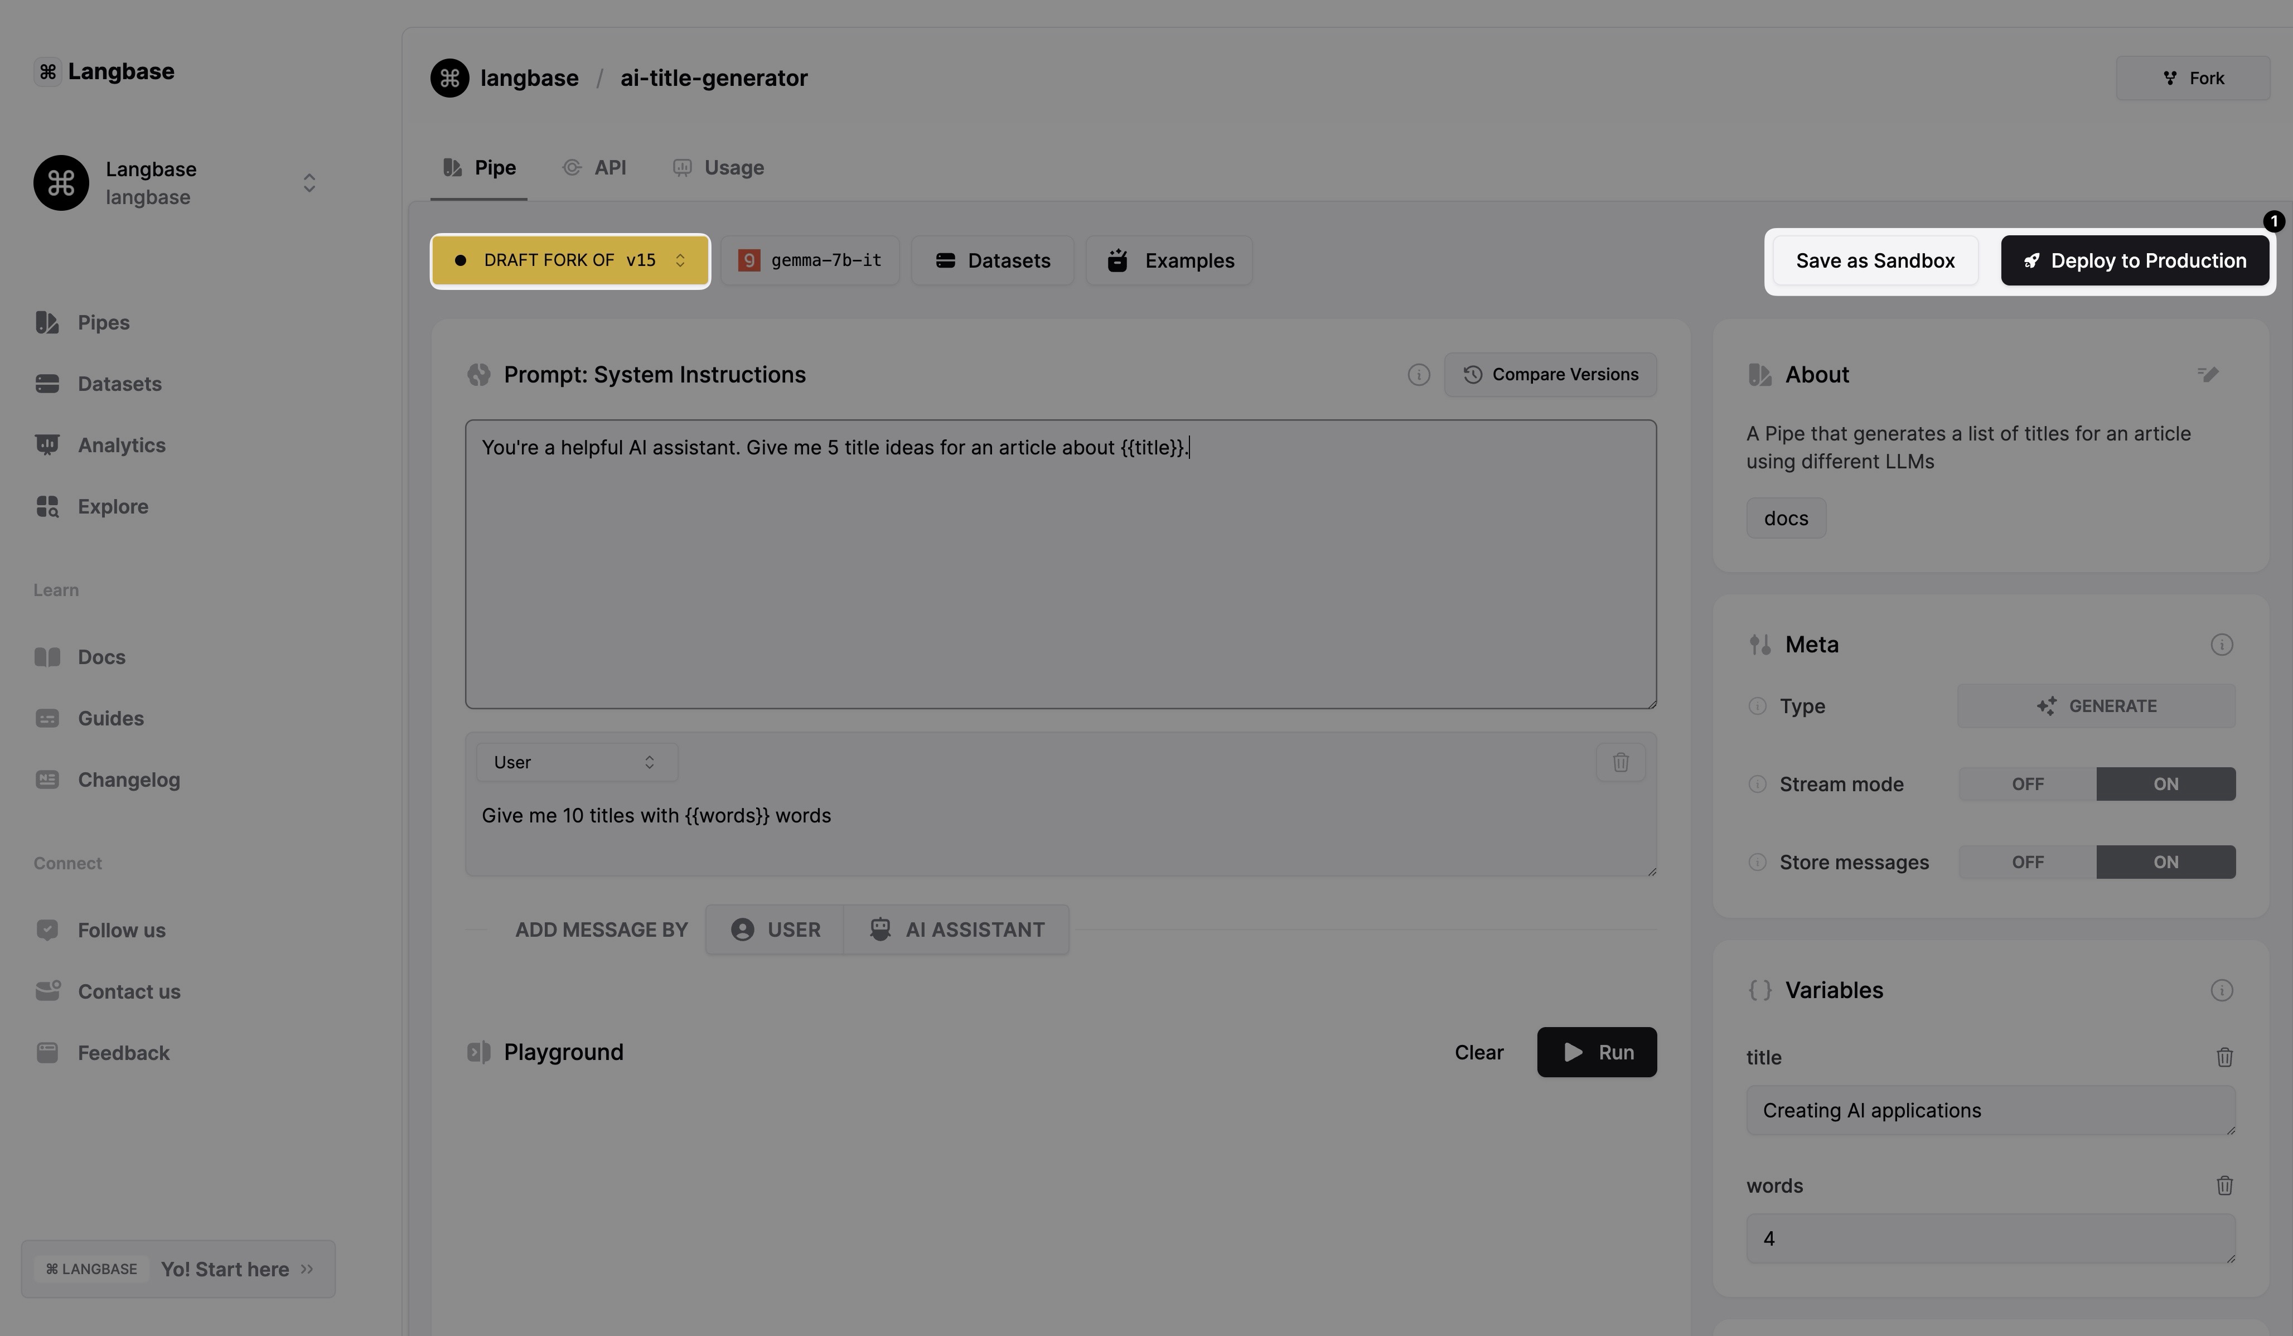Open Analytics in the sidebar
The image size is (2293, 1336).
pos(121,445)
